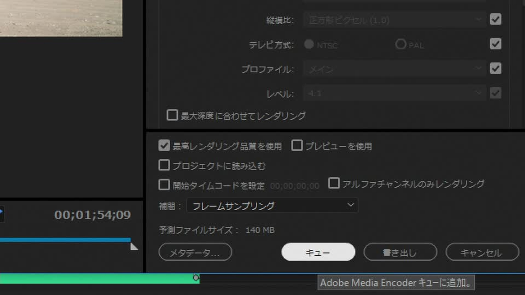Uncheck 最高レンダリング品質を使用
The image size is (525, 295).
(164, 146)
